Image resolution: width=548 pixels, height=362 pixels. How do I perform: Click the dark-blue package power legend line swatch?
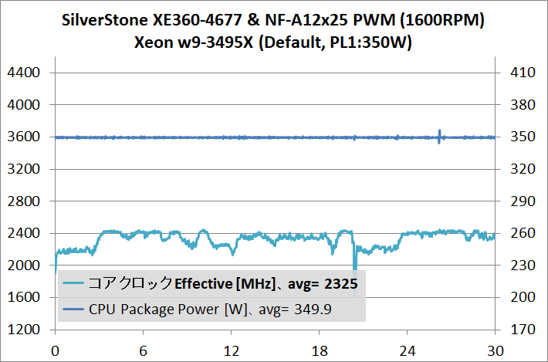pyautogui.click(x=73, y=310)
